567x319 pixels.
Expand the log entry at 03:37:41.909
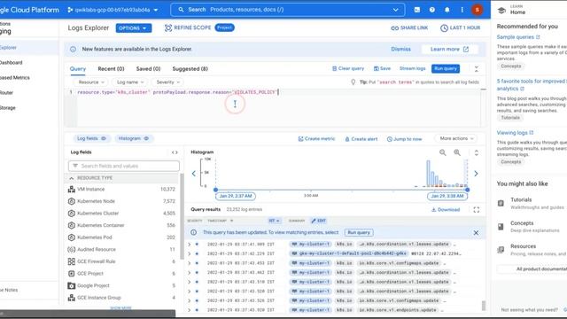pos(189,245)
